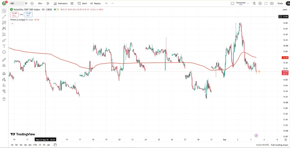Toggle magnet mode in left toolbar
Viewport: 290px width, 148px height.
[x=4, y=74]
